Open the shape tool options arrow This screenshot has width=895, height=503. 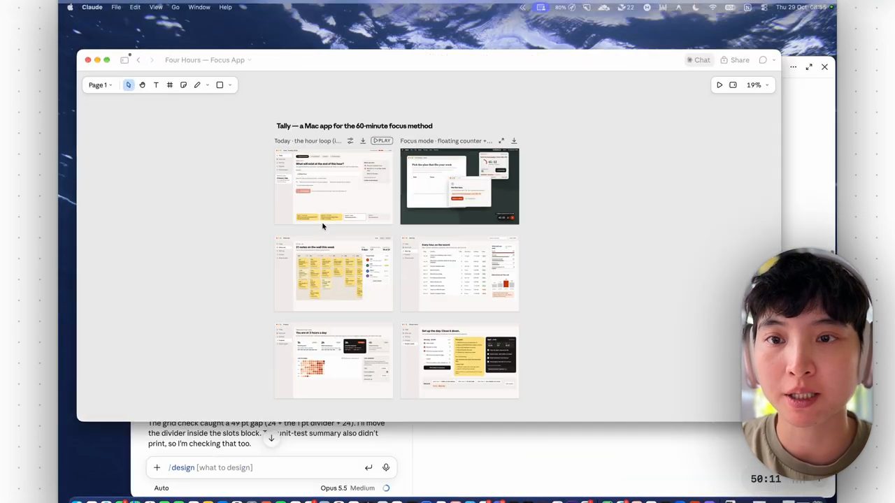(x=229, y=85)
